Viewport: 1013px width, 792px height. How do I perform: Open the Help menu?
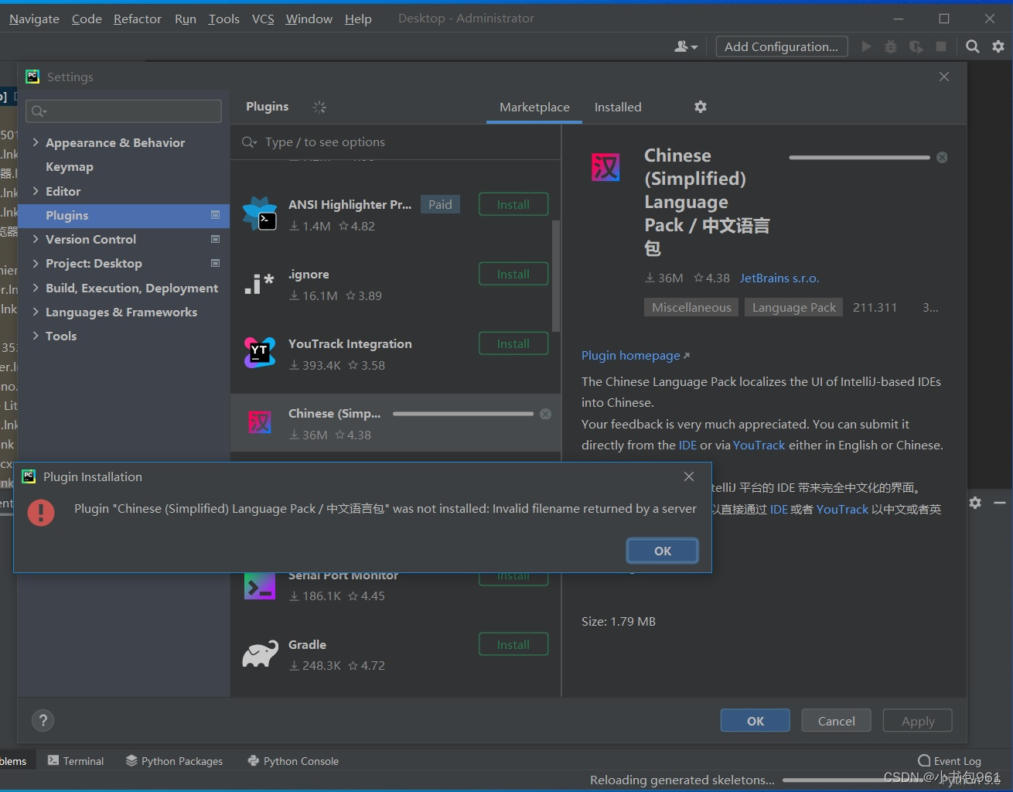pyautogui.click(x=358, y=19)
